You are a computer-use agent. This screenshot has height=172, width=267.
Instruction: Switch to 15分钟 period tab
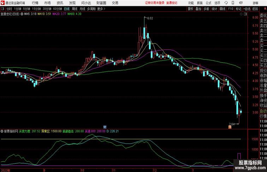click(36, 9)
